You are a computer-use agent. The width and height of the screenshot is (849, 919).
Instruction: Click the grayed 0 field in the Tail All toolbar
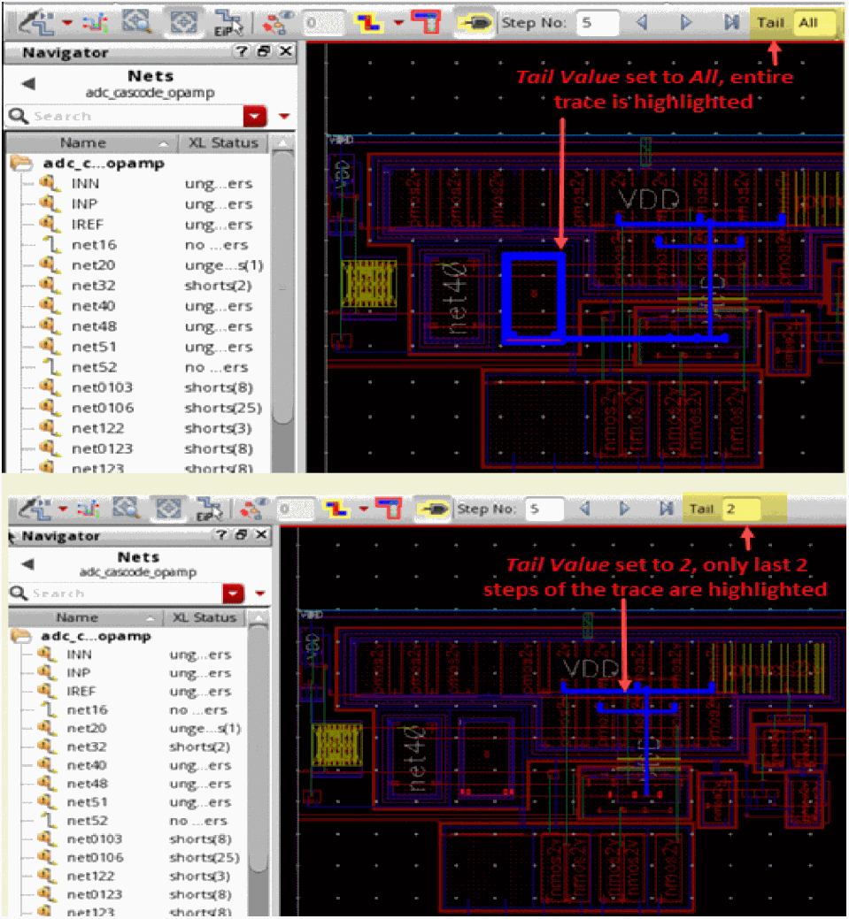pos(323,23)
